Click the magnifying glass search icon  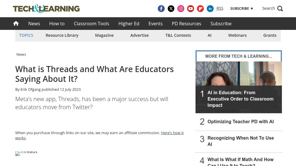point(280,9)
